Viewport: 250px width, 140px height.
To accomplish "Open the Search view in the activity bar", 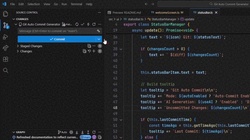I will pos(5,70).
